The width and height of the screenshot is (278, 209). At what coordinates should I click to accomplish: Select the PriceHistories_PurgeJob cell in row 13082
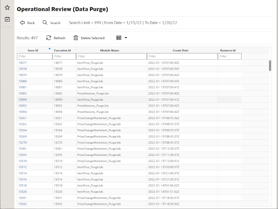pyautogui.click(x=112, y=93)
